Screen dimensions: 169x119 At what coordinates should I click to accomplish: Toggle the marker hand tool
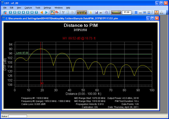[x=53, y=12]
